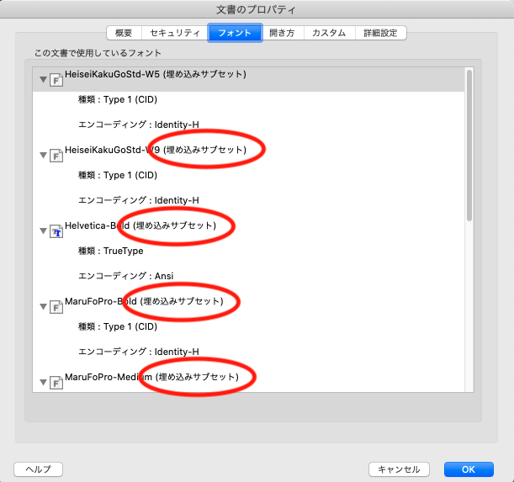This screenshot has width=514, height=482.
Task: Click the font icon beside MaruFoPro-Medium
Action: (56, 383)
